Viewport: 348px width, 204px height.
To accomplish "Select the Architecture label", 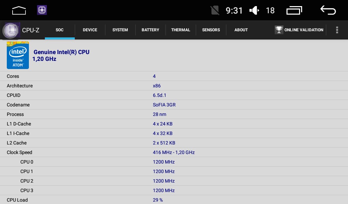I will point(20,86).
